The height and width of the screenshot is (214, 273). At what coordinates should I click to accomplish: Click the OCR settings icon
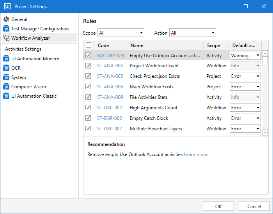(6, 68)
